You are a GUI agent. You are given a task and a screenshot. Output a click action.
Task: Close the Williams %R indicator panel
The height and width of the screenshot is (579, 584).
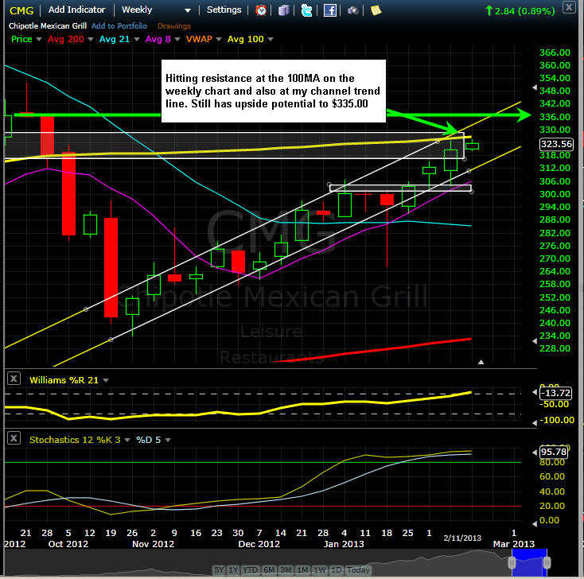14,379
